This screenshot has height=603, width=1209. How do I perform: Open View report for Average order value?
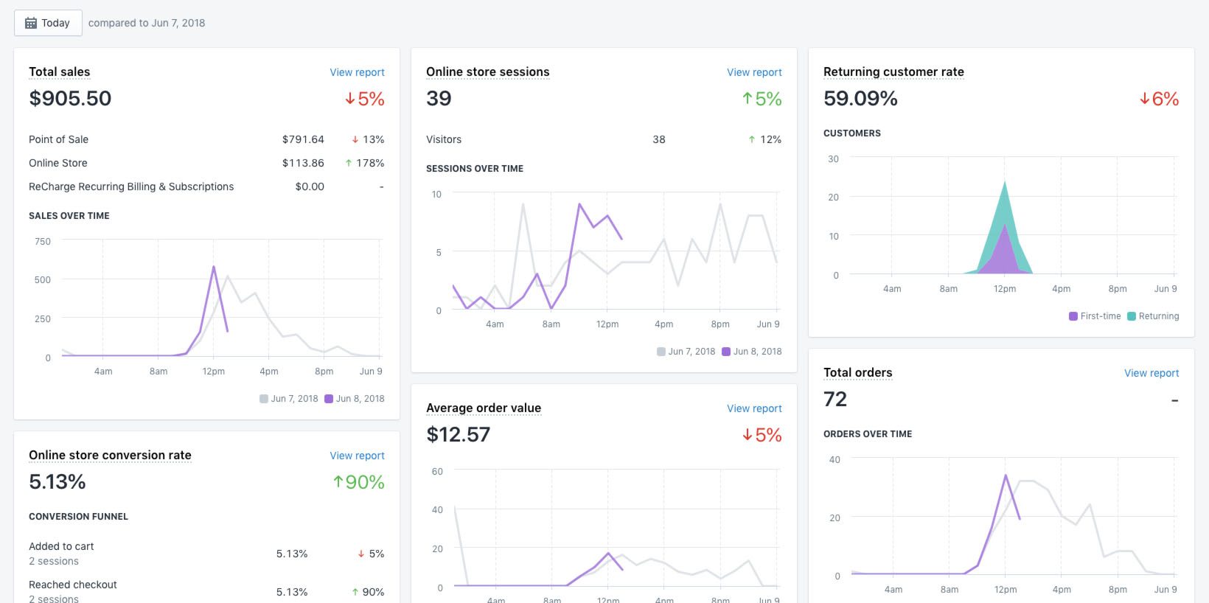754,408
